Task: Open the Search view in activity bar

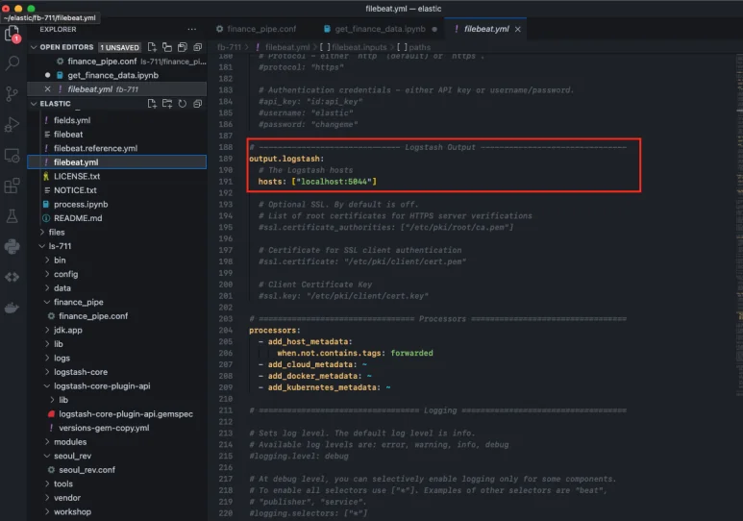Action: point(12,63)
